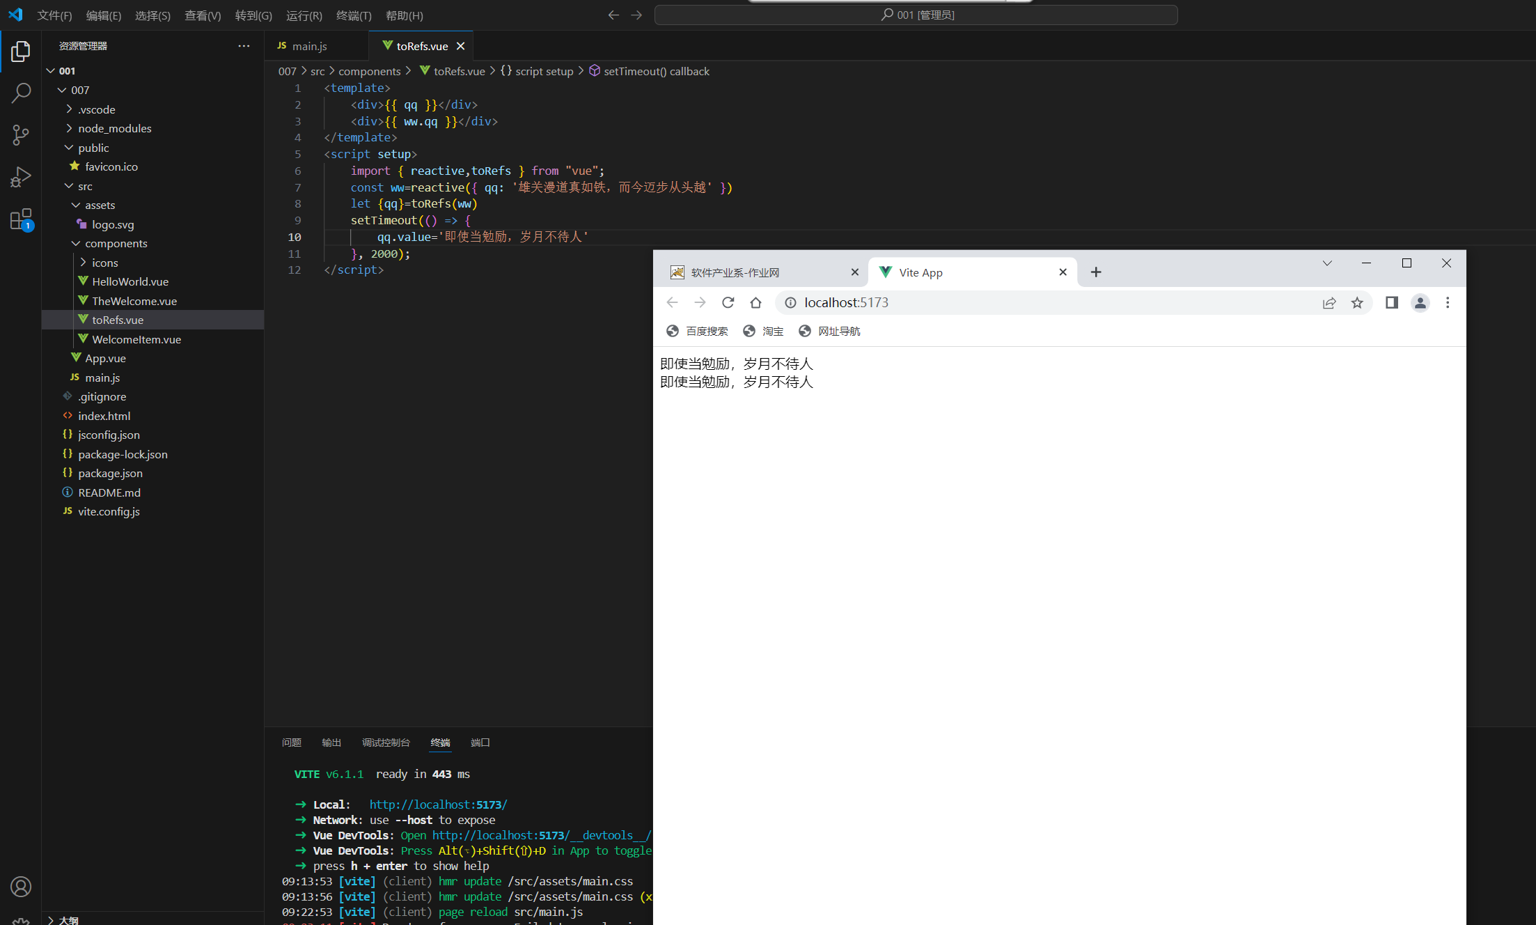Open the 文件(F) menu
Viewport: 1536px width, 925px height.
pos(54,15)
